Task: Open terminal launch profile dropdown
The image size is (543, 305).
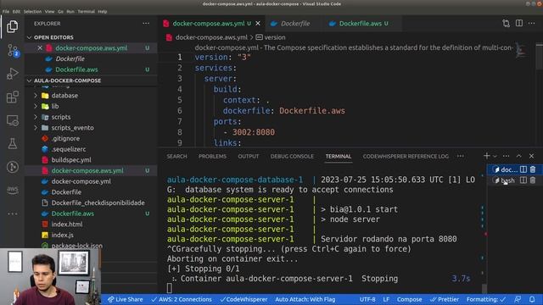Action: click(x=495, y=156)
